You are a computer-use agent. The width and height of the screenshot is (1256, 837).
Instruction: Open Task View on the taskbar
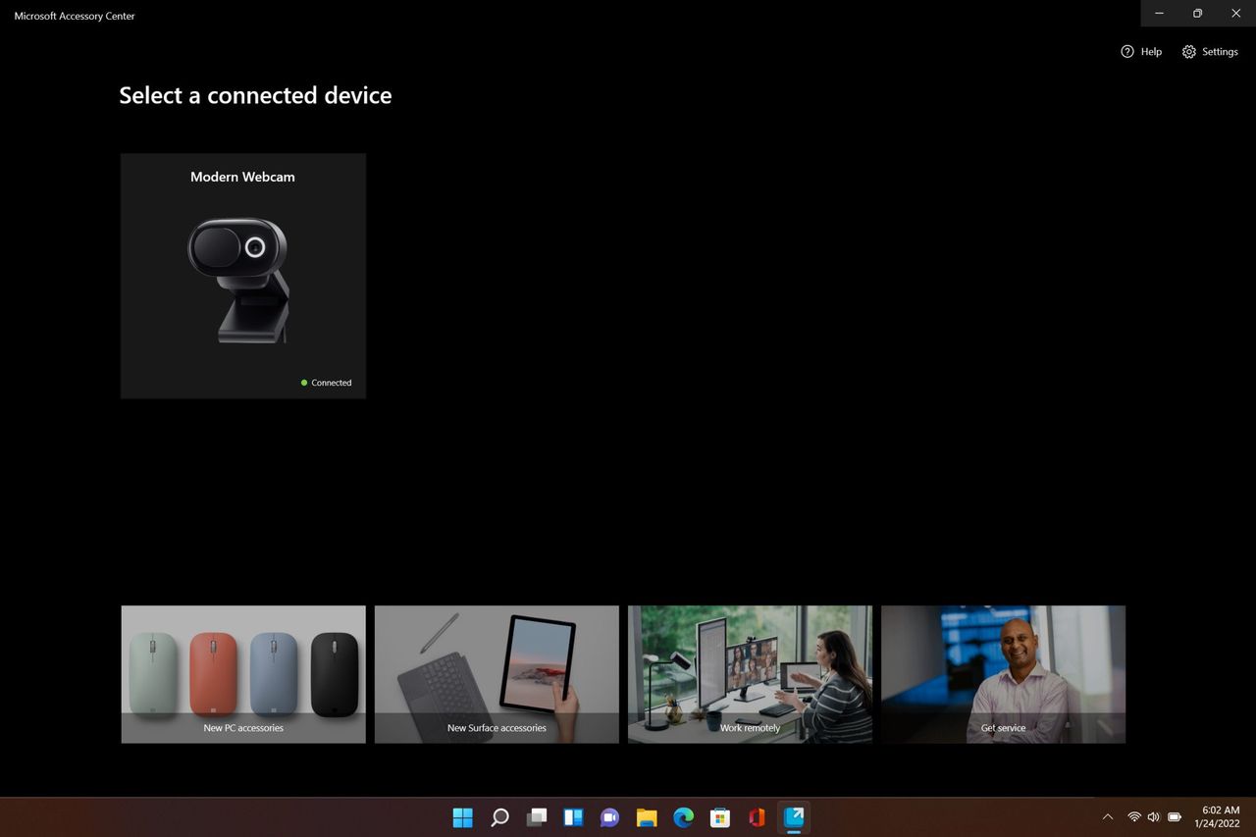point(537,817)
